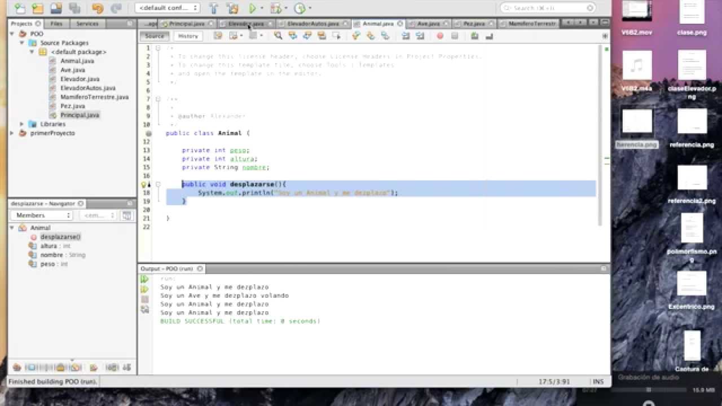Open the Services tab in the left panel
Screen dimensions: 722x406
87,24
